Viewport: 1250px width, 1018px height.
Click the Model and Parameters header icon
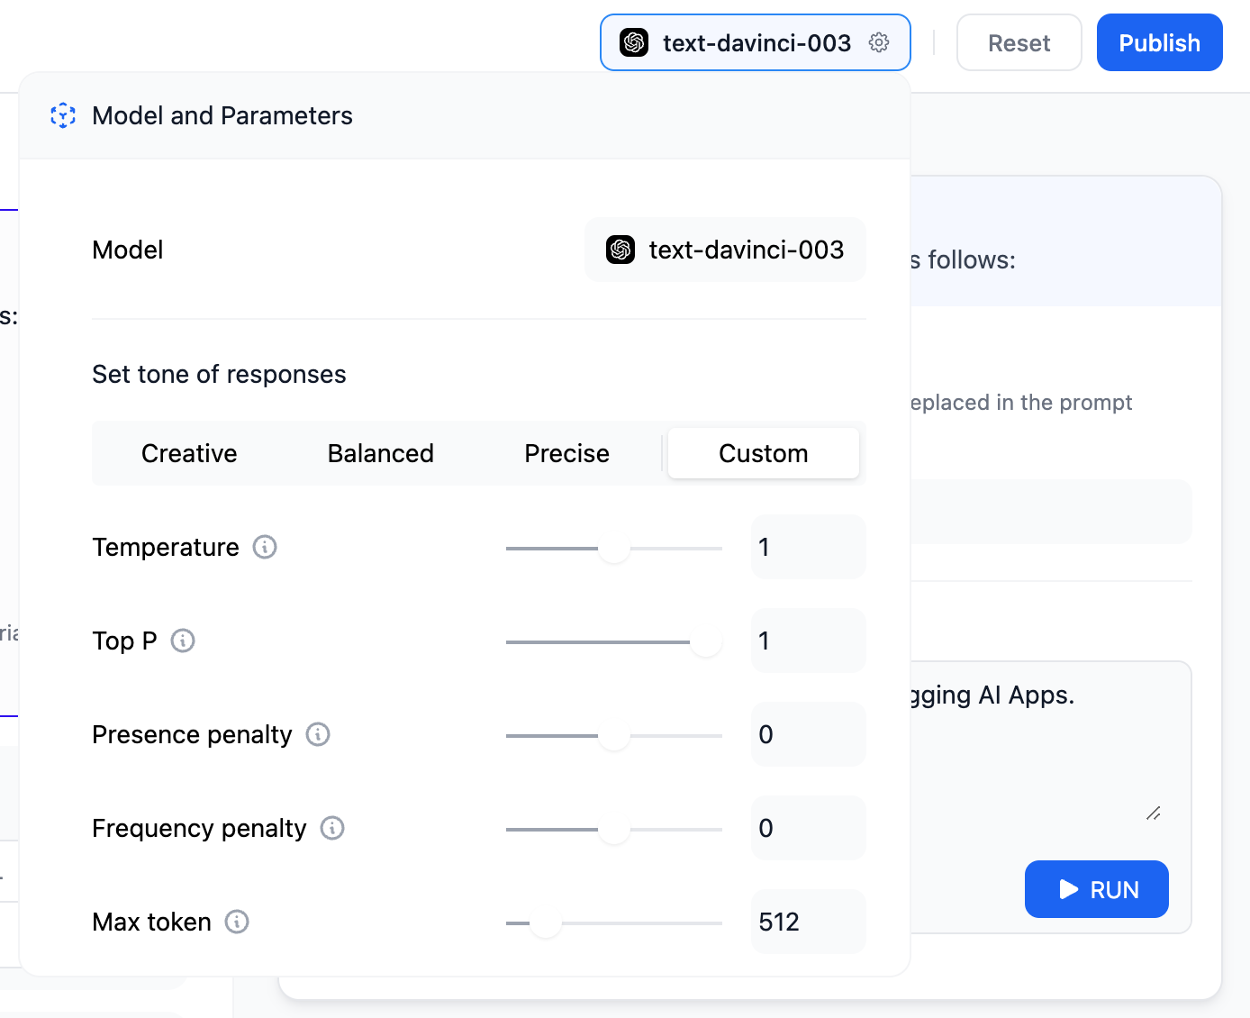[63, 115]
